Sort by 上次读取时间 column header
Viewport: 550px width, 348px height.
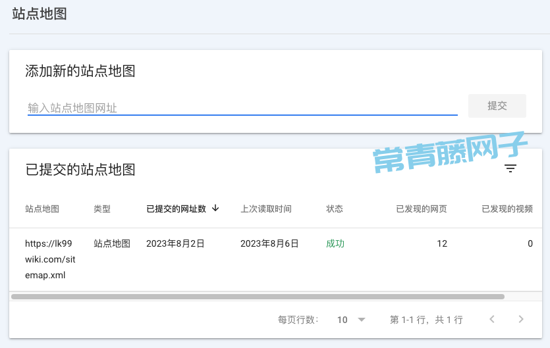[x=266, y=209]
